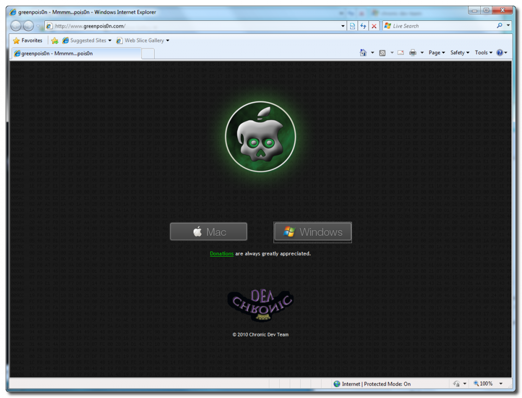Open the Page menu

436,53
